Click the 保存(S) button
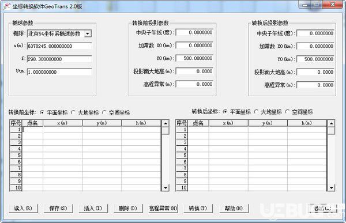This screenshot has width=346, height=223. click(x=58, y=208)
